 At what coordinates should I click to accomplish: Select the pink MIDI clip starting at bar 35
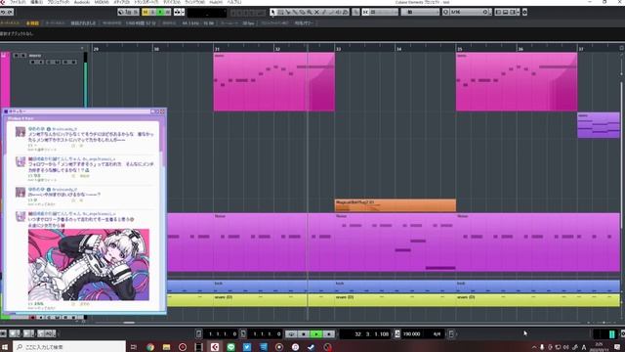[x=517, y=82]
